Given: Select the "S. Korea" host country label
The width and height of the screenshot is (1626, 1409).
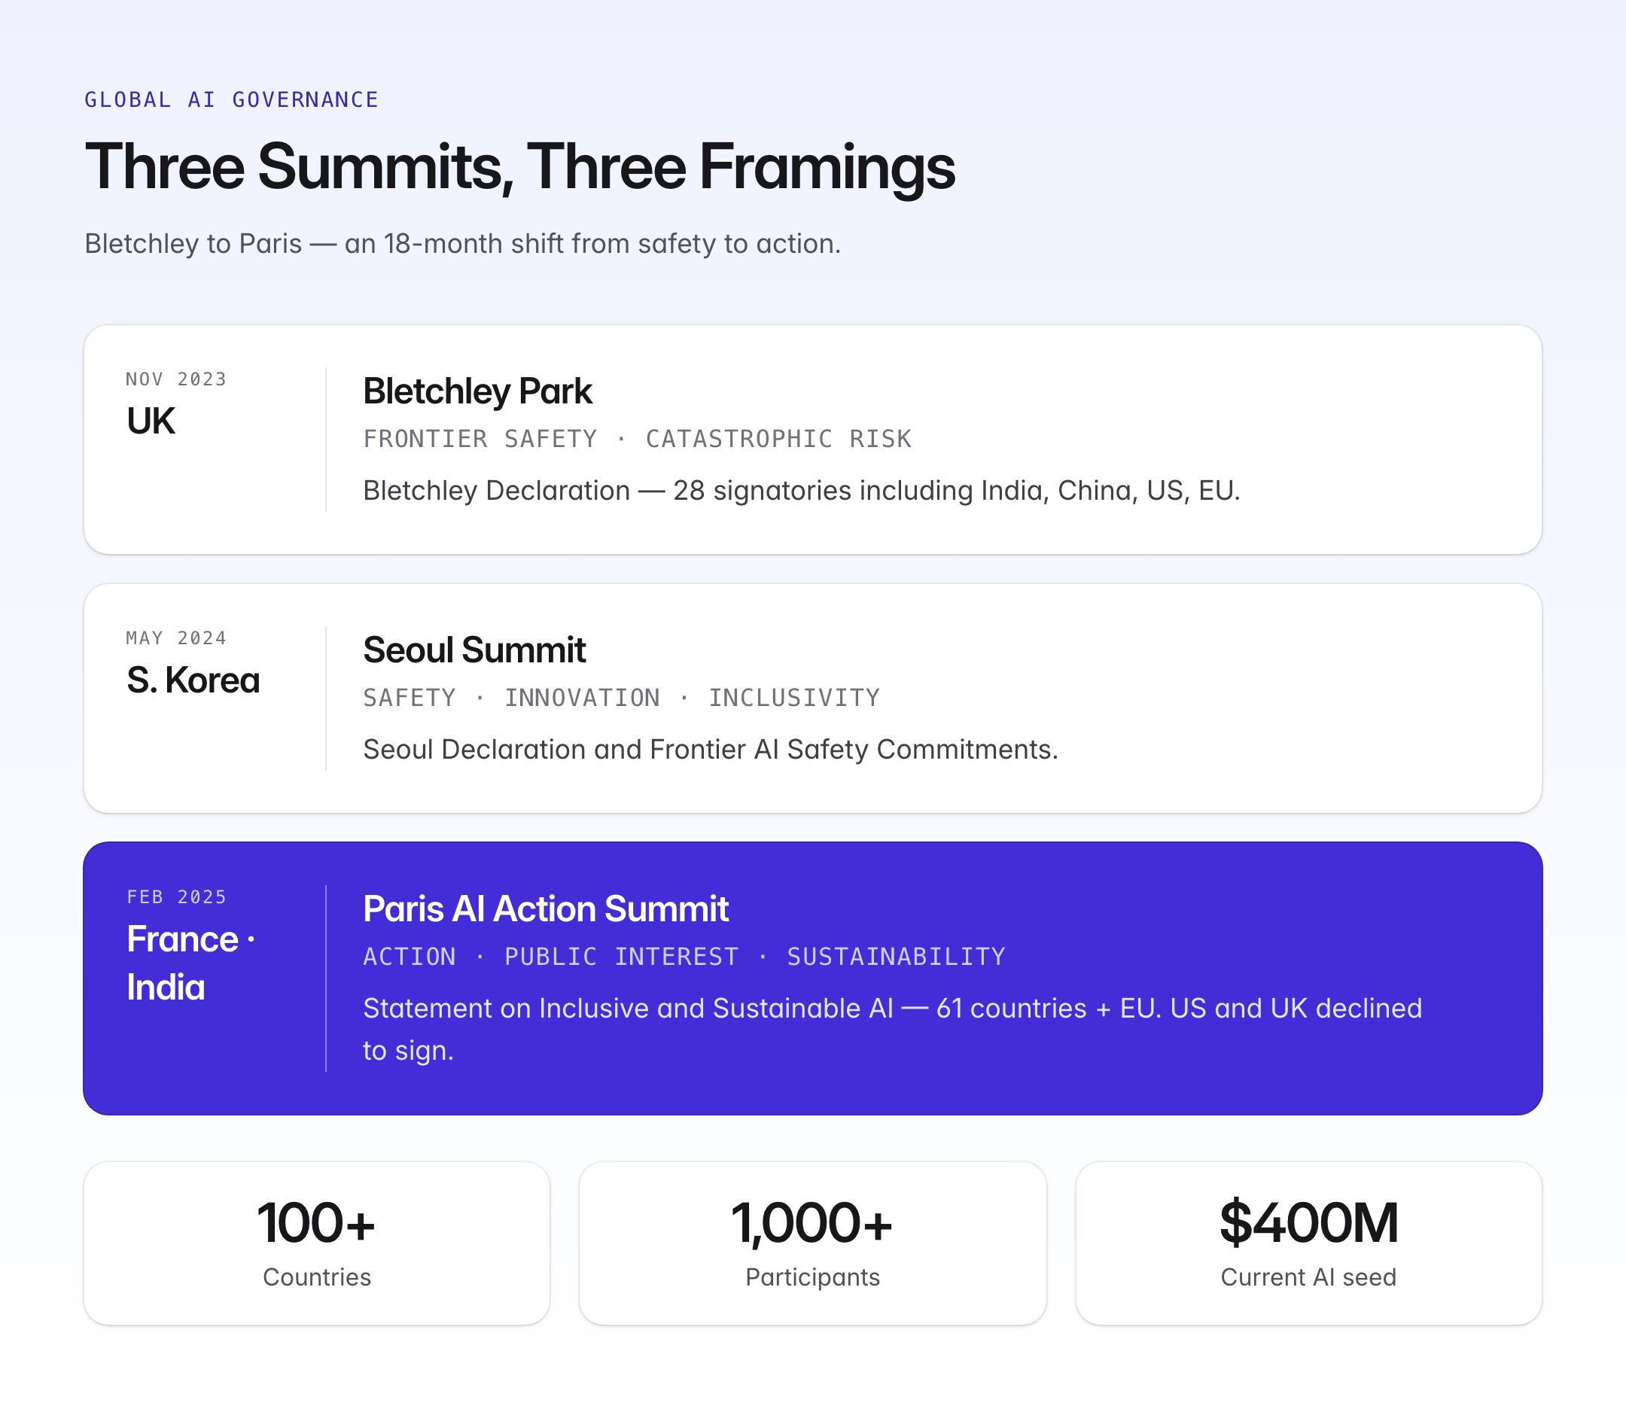Looking at the screenshot, I should click(x=193, y=680).
